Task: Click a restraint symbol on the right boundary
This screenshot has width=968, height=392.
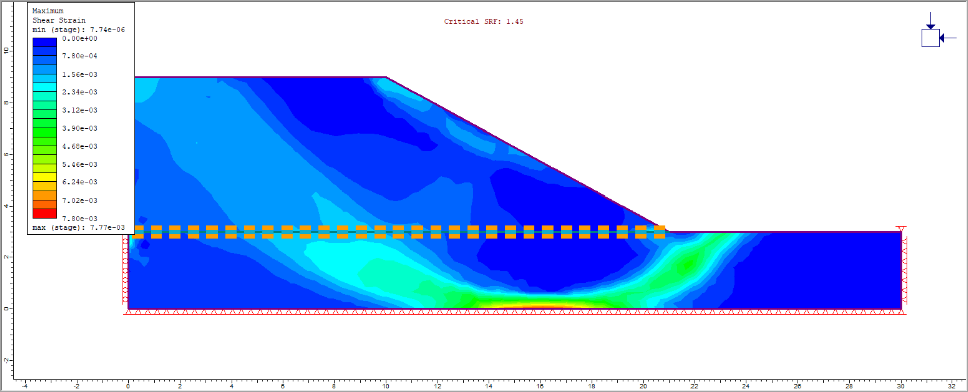Action: coord(904,272)
